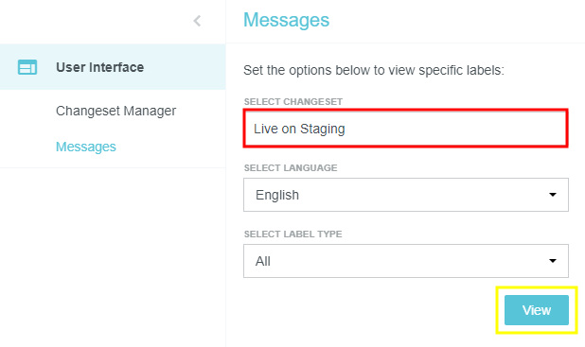Click the SELECT LANGUAGE field label
Image resolution: width=585 pixels, height=347 pixels.
[x=291, y=168]
